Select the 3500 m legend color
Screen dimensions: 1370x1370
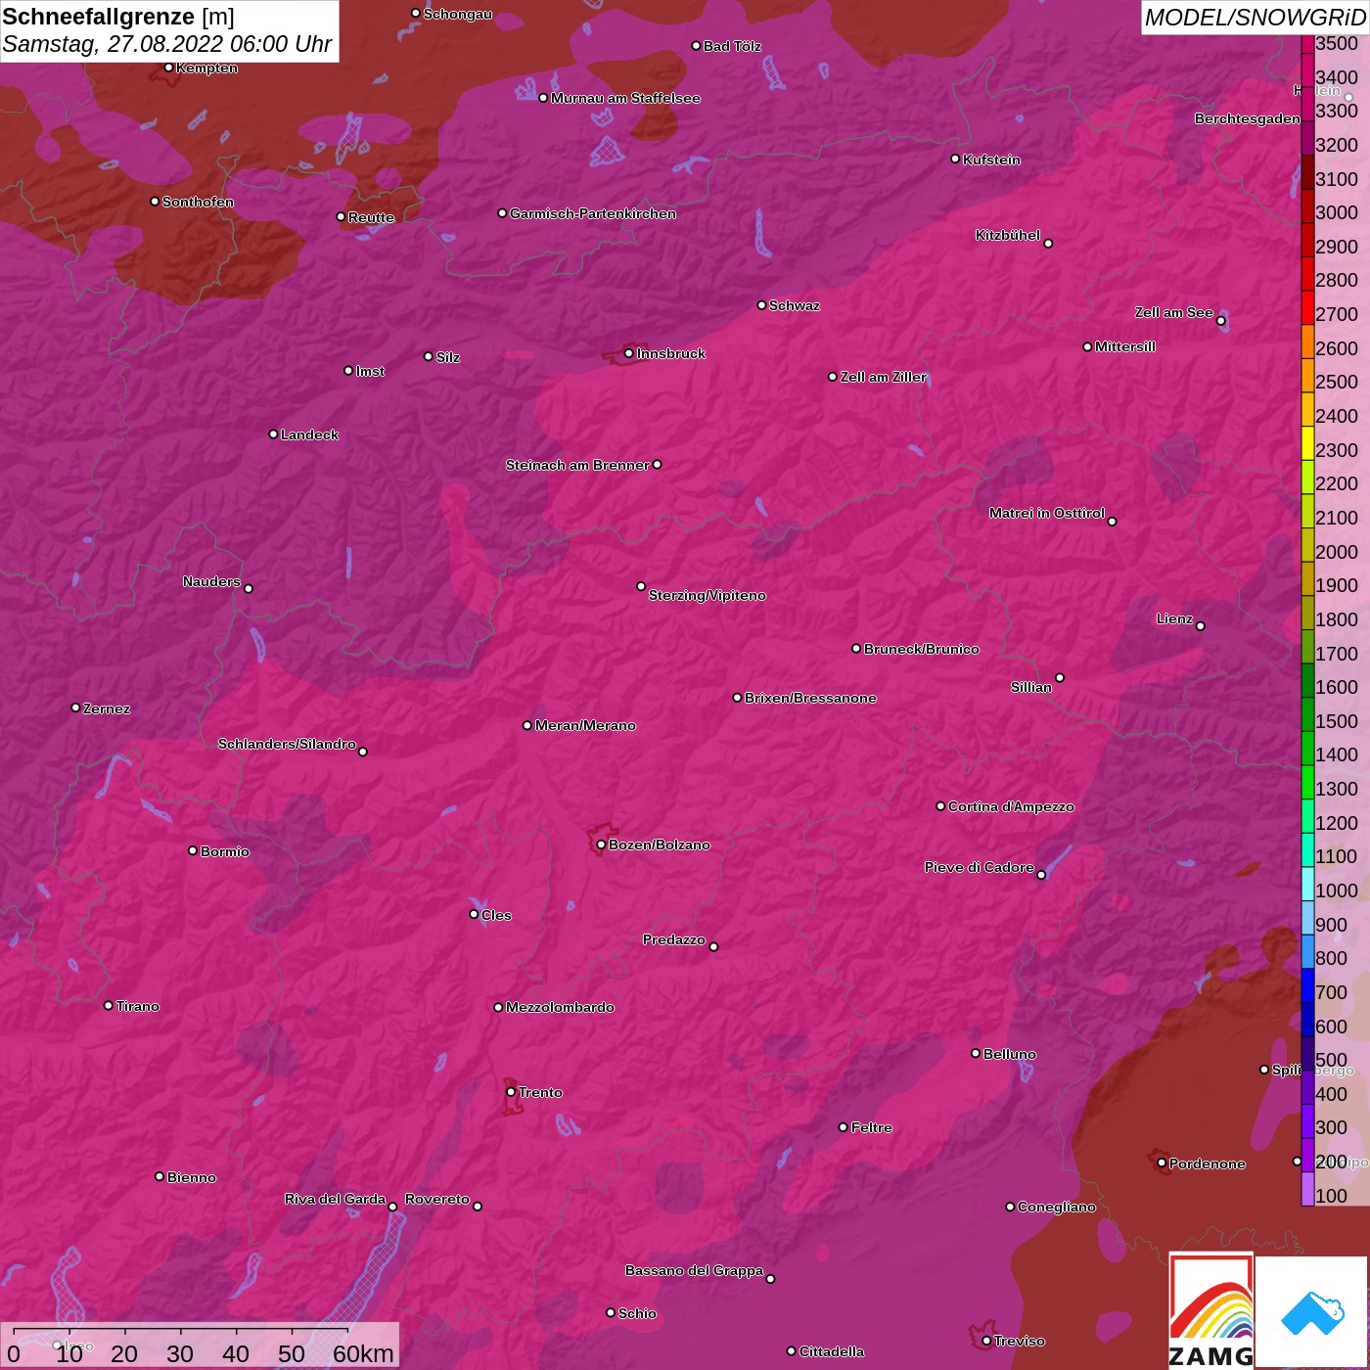(x=1307, y=43)
